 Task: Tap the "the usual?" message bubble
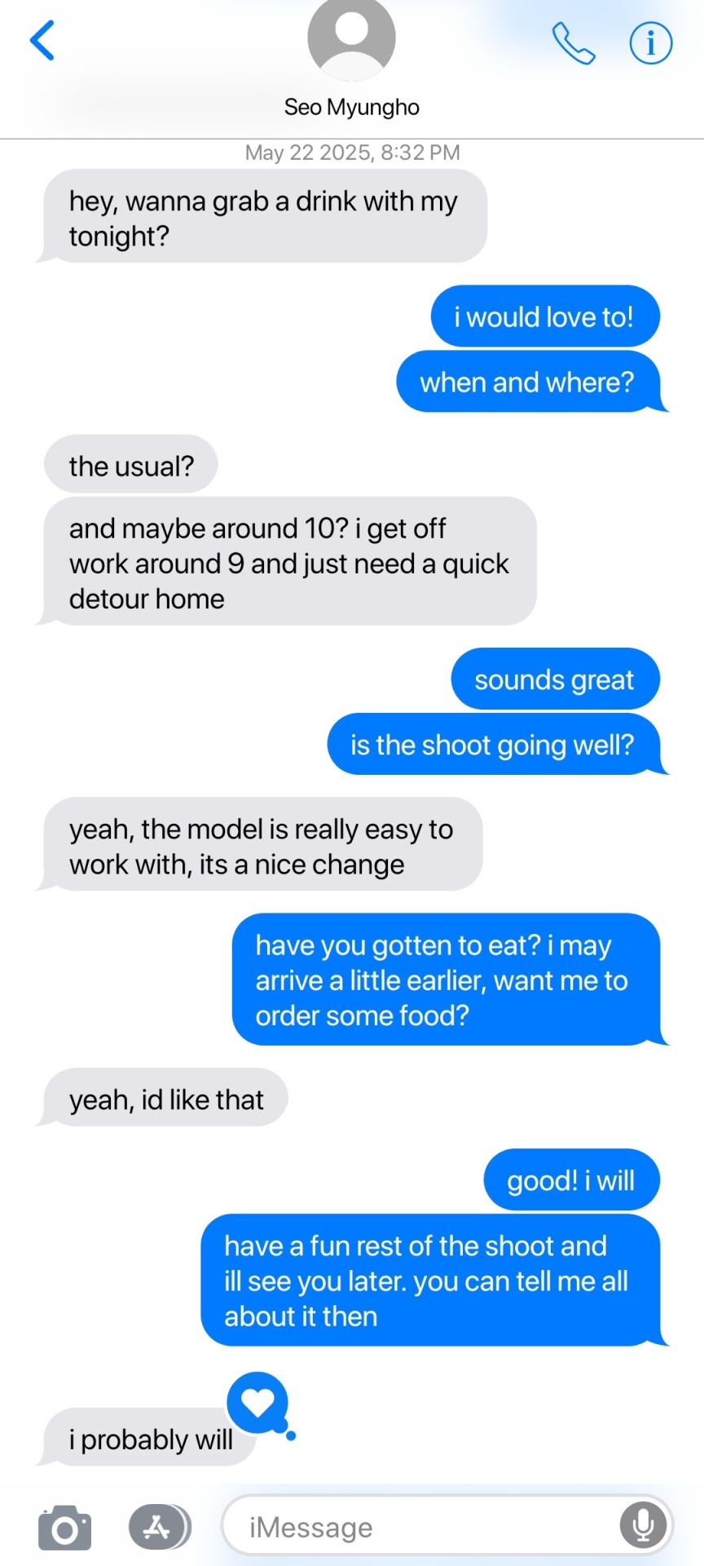(x=131, y=466)
